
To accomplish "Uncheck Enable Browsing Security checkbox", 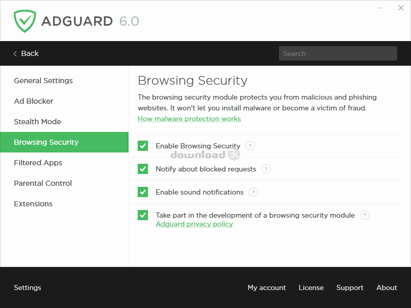I will [143, 146].
